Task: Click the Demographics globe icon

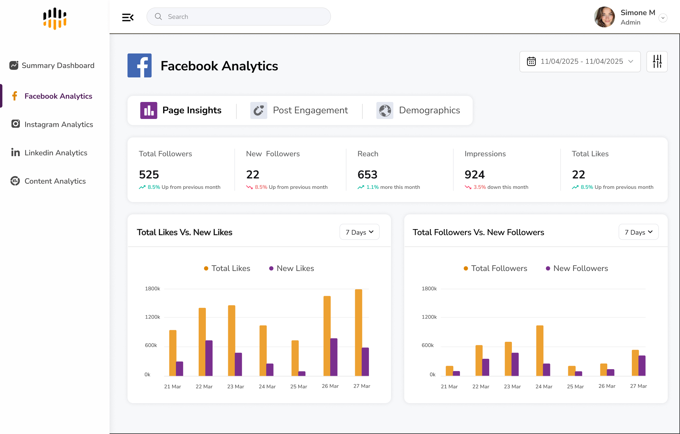Action: 385,110
